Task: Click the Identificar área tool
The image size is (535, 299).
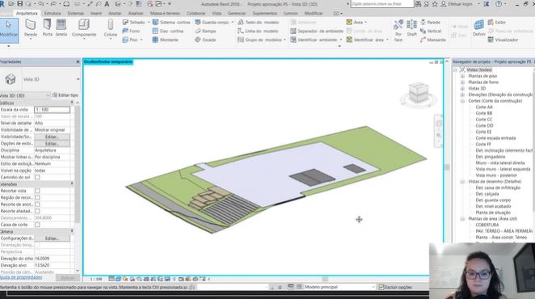Action: click(x=365, y=40)
